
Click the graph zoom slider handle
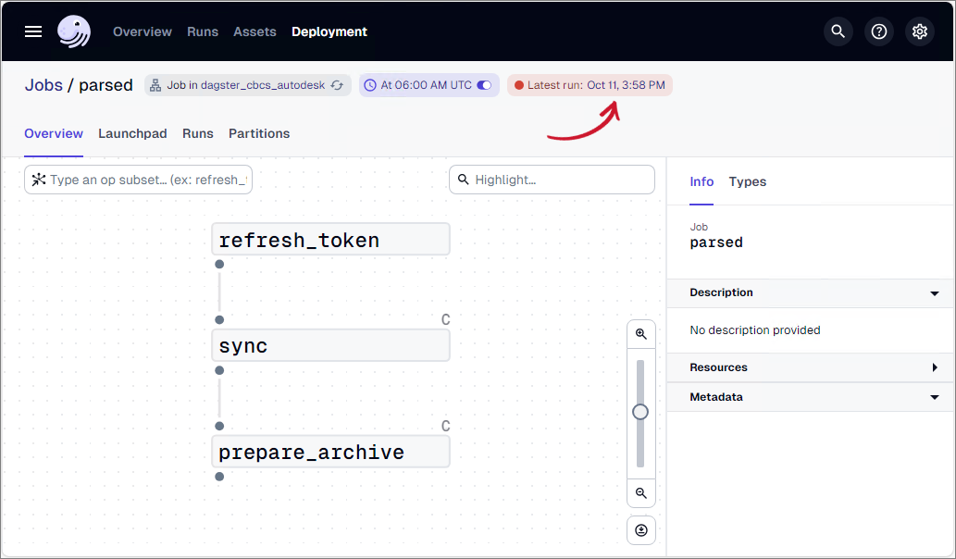(x=640, y=412)
